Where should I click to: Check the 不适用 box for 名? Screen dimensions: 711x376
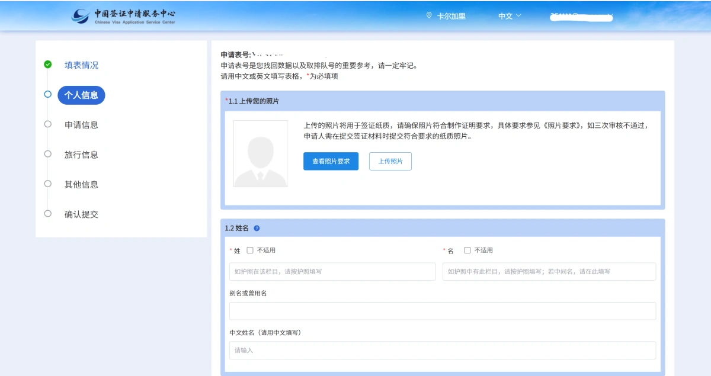click(x=467, y=250)
